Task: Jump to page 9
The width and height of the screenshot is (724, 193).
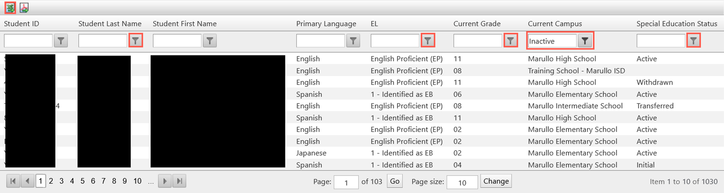Action: tap(125, 181)
